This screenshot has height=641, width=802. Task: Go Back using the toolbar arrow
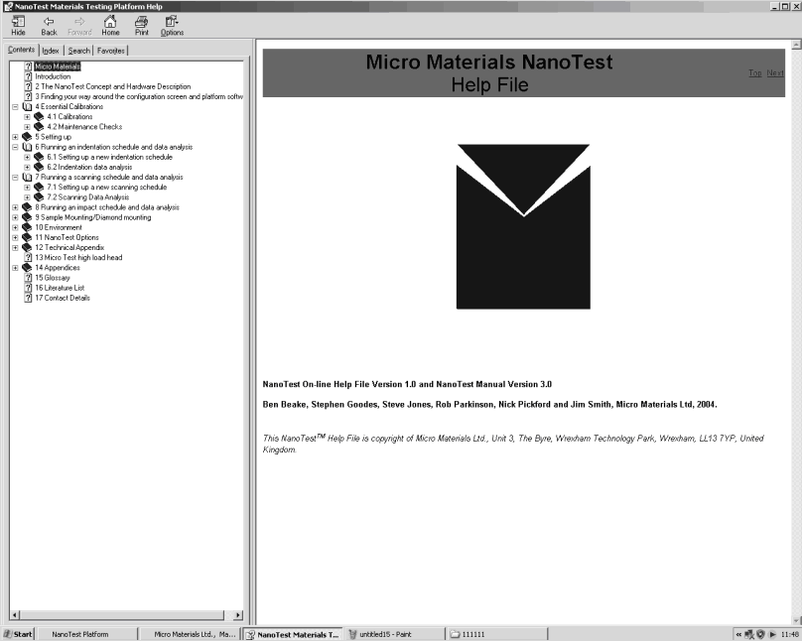click(49, 25)
